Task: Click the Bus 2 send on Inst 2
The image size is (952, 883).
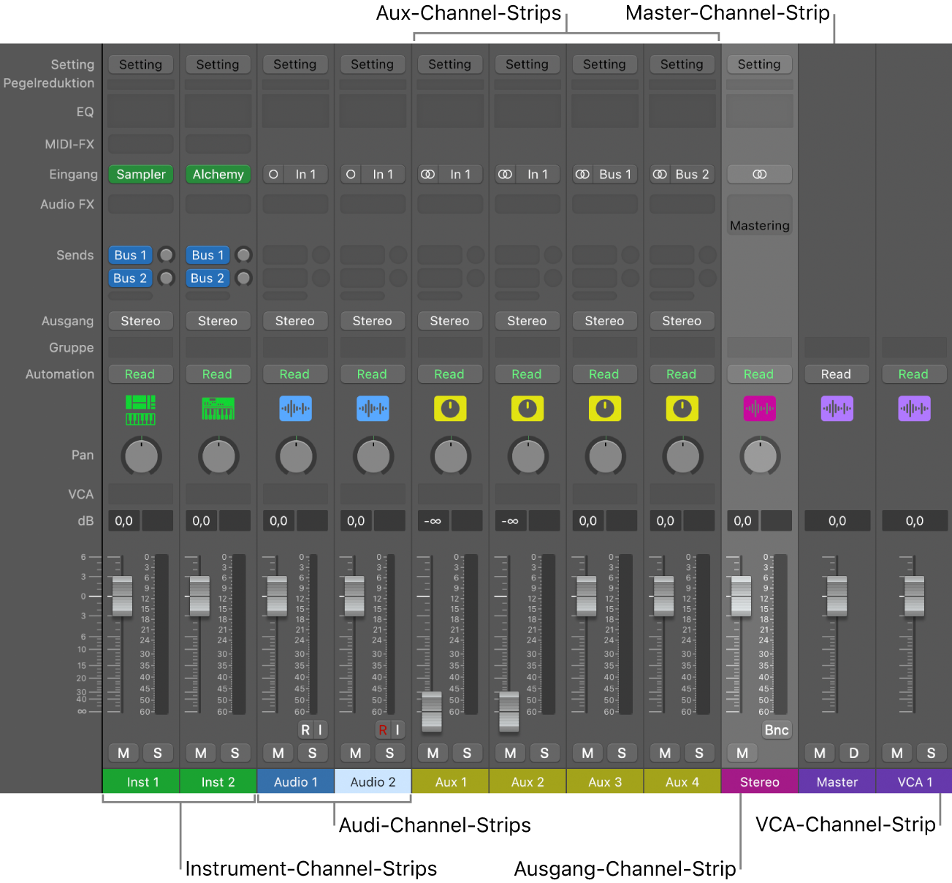Action: click(208, 278)
